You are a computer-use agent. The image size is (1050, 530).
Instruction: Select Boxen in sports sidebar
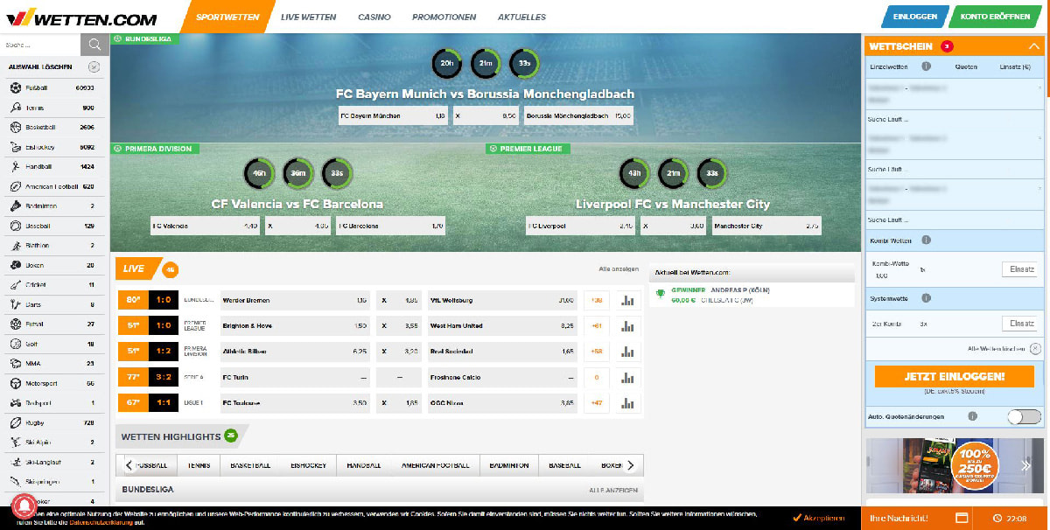(x=52, y=265)
